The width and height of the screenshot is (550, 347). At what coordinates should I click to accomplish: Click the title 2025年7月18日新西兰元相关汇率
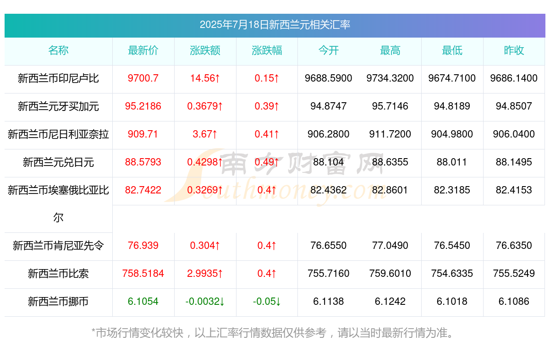pos(275,25)
